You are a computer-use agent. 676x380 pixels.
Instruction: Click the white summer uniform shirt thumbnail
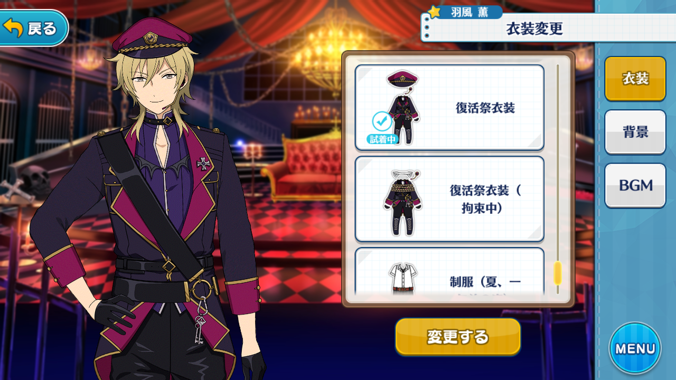(x=403, y=277)
